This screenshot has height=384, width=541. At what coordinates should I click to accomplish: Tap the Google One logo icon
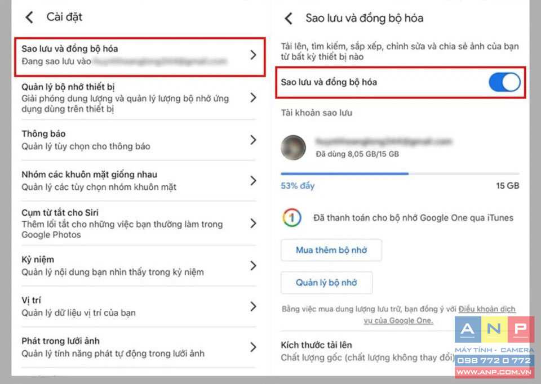pyautogui.click(x=292, y=218)
